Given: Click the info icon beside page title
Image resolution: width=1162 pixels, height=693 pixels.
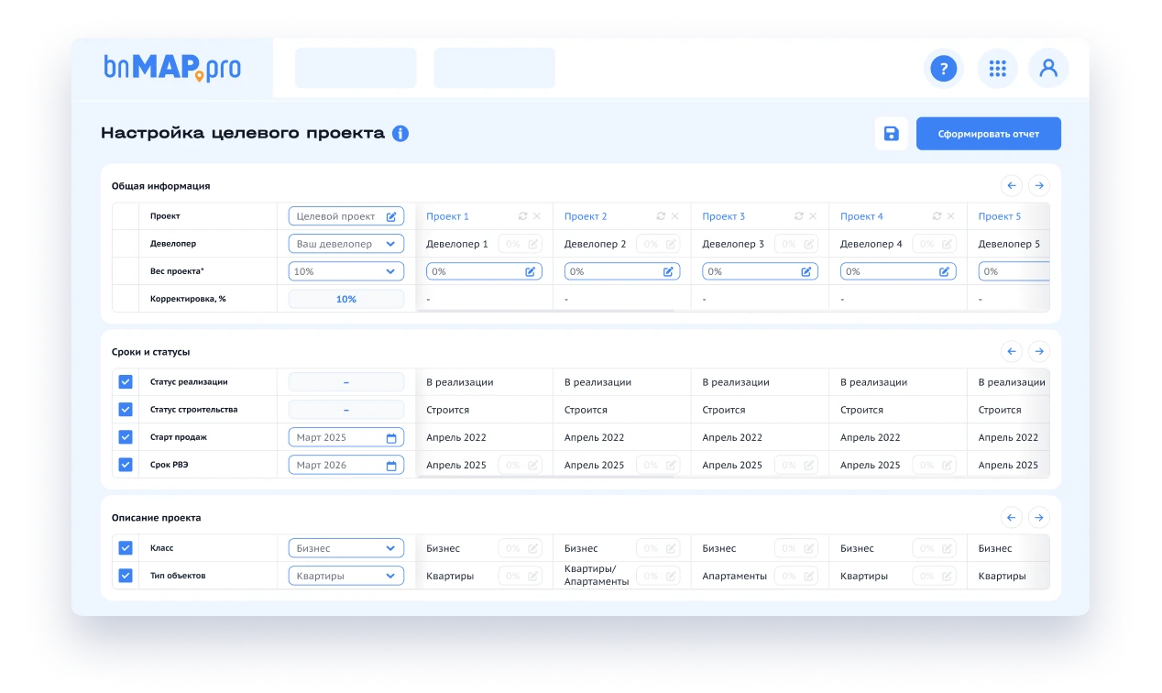Looking at the screenshot, I should pos(400,134).
